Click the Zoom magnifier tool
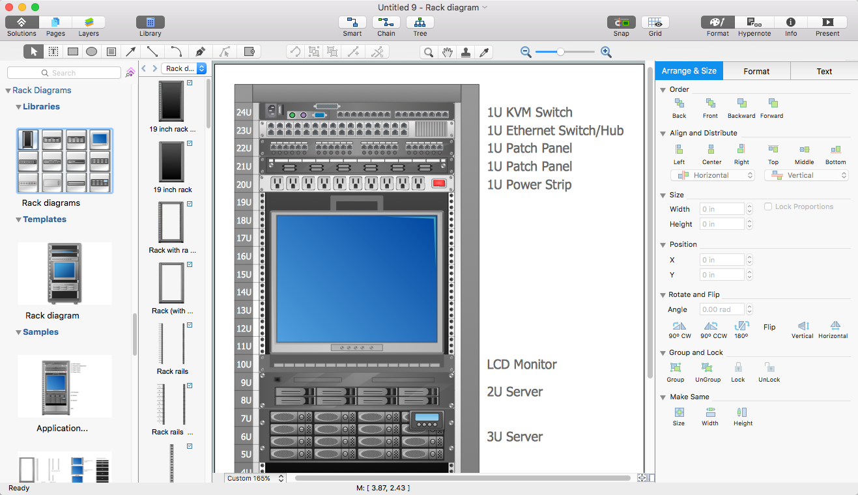The height and width of the screenshot is (495, 858). tap(429, 52)
